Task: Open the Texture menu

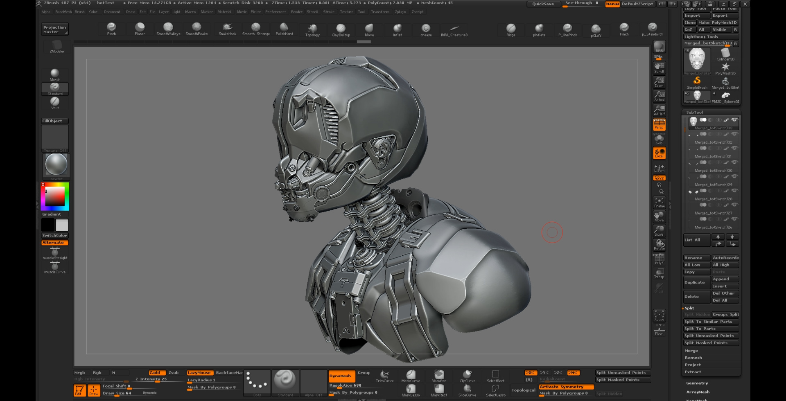Action: click(x=346, y=12)
